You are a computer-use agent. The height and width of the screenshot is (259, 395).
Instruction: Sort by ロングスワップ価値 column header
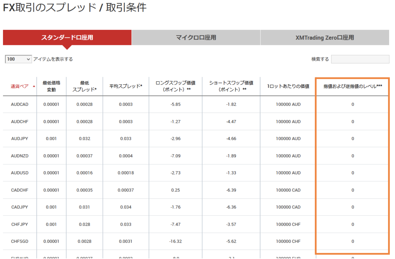coord(175,86)
